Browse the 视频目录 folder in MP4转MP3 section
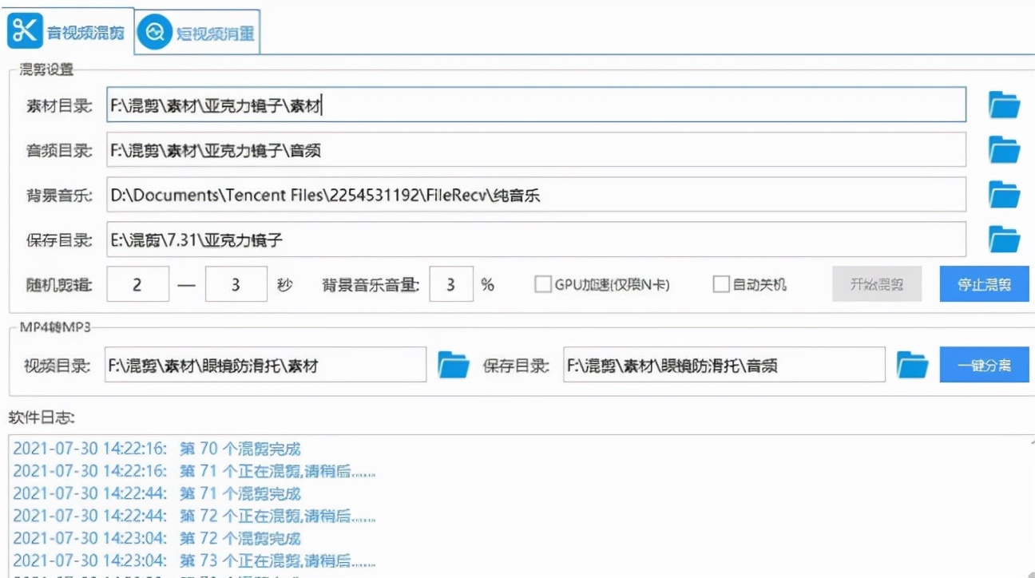 click(454, 364)
